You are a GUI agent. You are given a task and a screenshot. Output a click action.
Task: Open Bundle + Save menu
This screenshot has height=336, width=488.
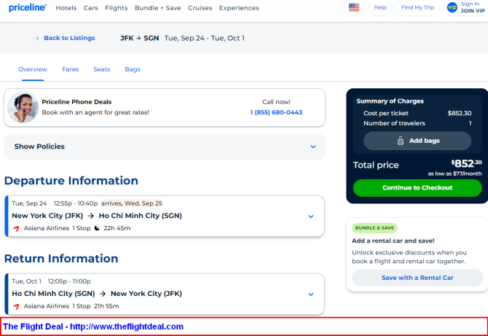[158, 8]
